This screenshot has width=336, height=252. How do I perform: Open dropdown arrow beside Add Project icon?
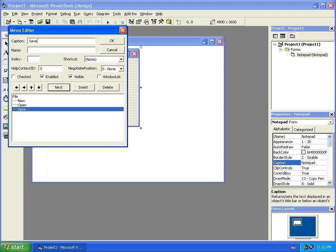14,22
